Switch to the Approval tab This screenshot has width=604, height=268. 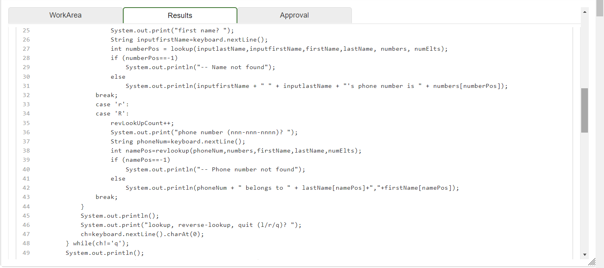[294, 15]
